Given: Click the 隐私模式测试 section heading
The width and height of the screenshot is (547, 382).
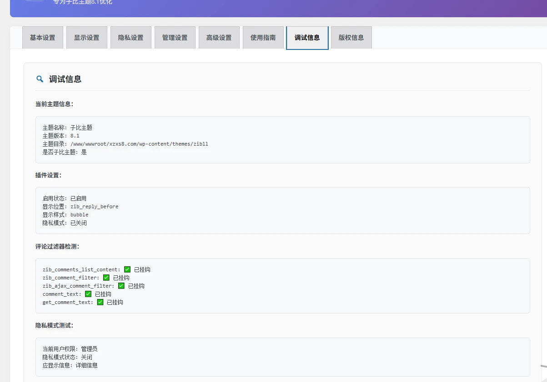Looking at the screenshot, I should 54,325.
